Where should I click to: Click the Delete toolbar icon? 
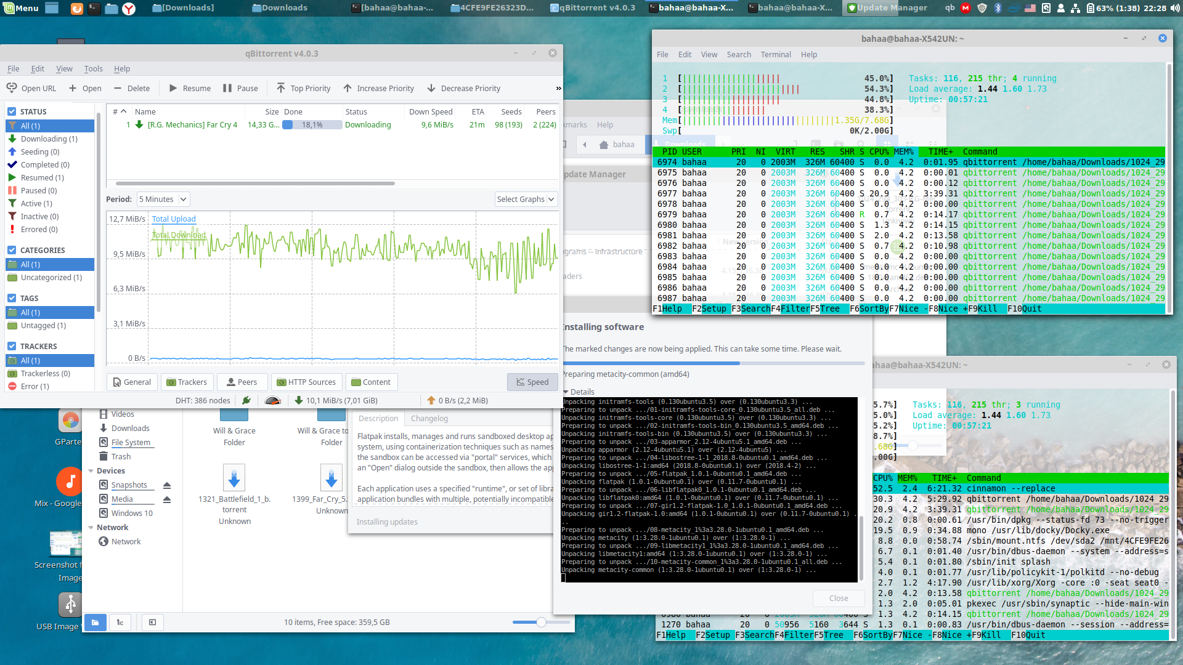pyautogui.click(x=118, y=88)
